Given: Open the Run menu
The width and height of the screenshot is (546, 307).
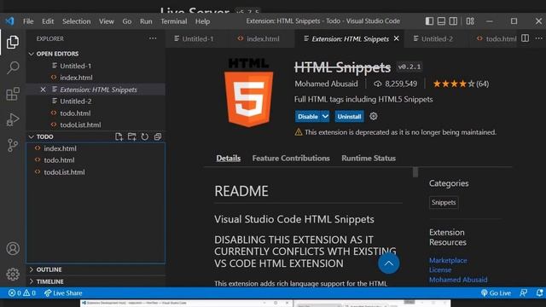Looking at the screenshot, I should (x=146, y=21).
